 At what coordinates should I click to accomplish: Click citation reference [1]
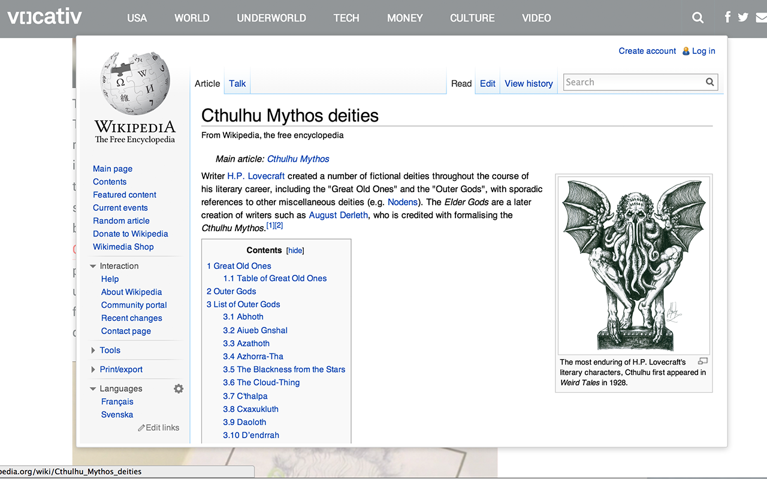(x=270, y=225)
